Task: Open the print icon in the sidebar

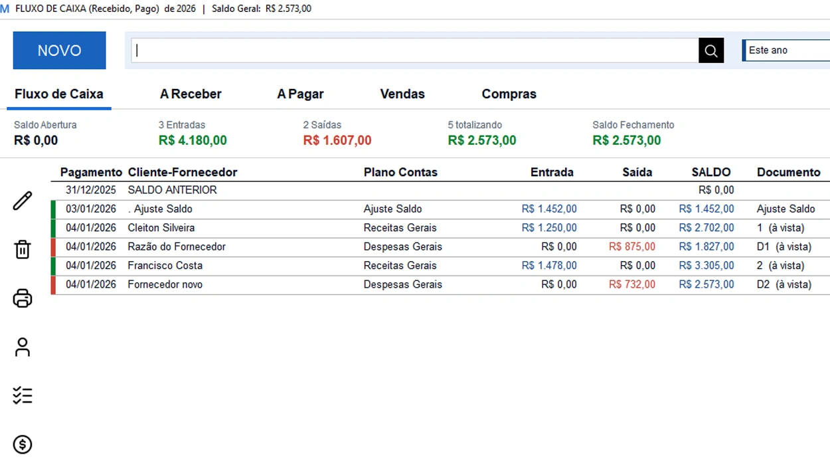Action: click(x=23, y=298)
